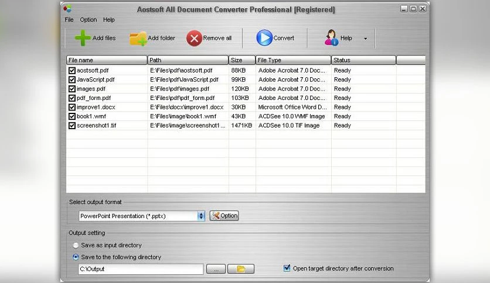This screenshot has width=490, height=283.
Task: Click ACDSee 10.0 TIF Image cell
Action: (x=289, y=126)
